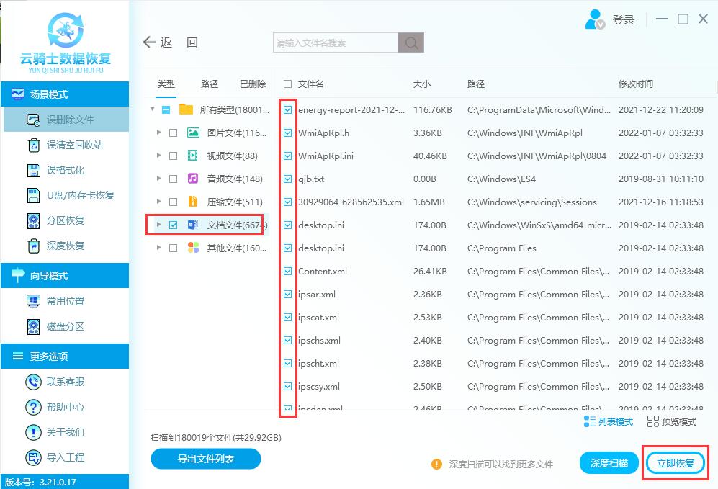Viewport: 718px width, 489px height.
Task: Select 误清空回收站 recycle bin recovery
Action: click(66, 145)
